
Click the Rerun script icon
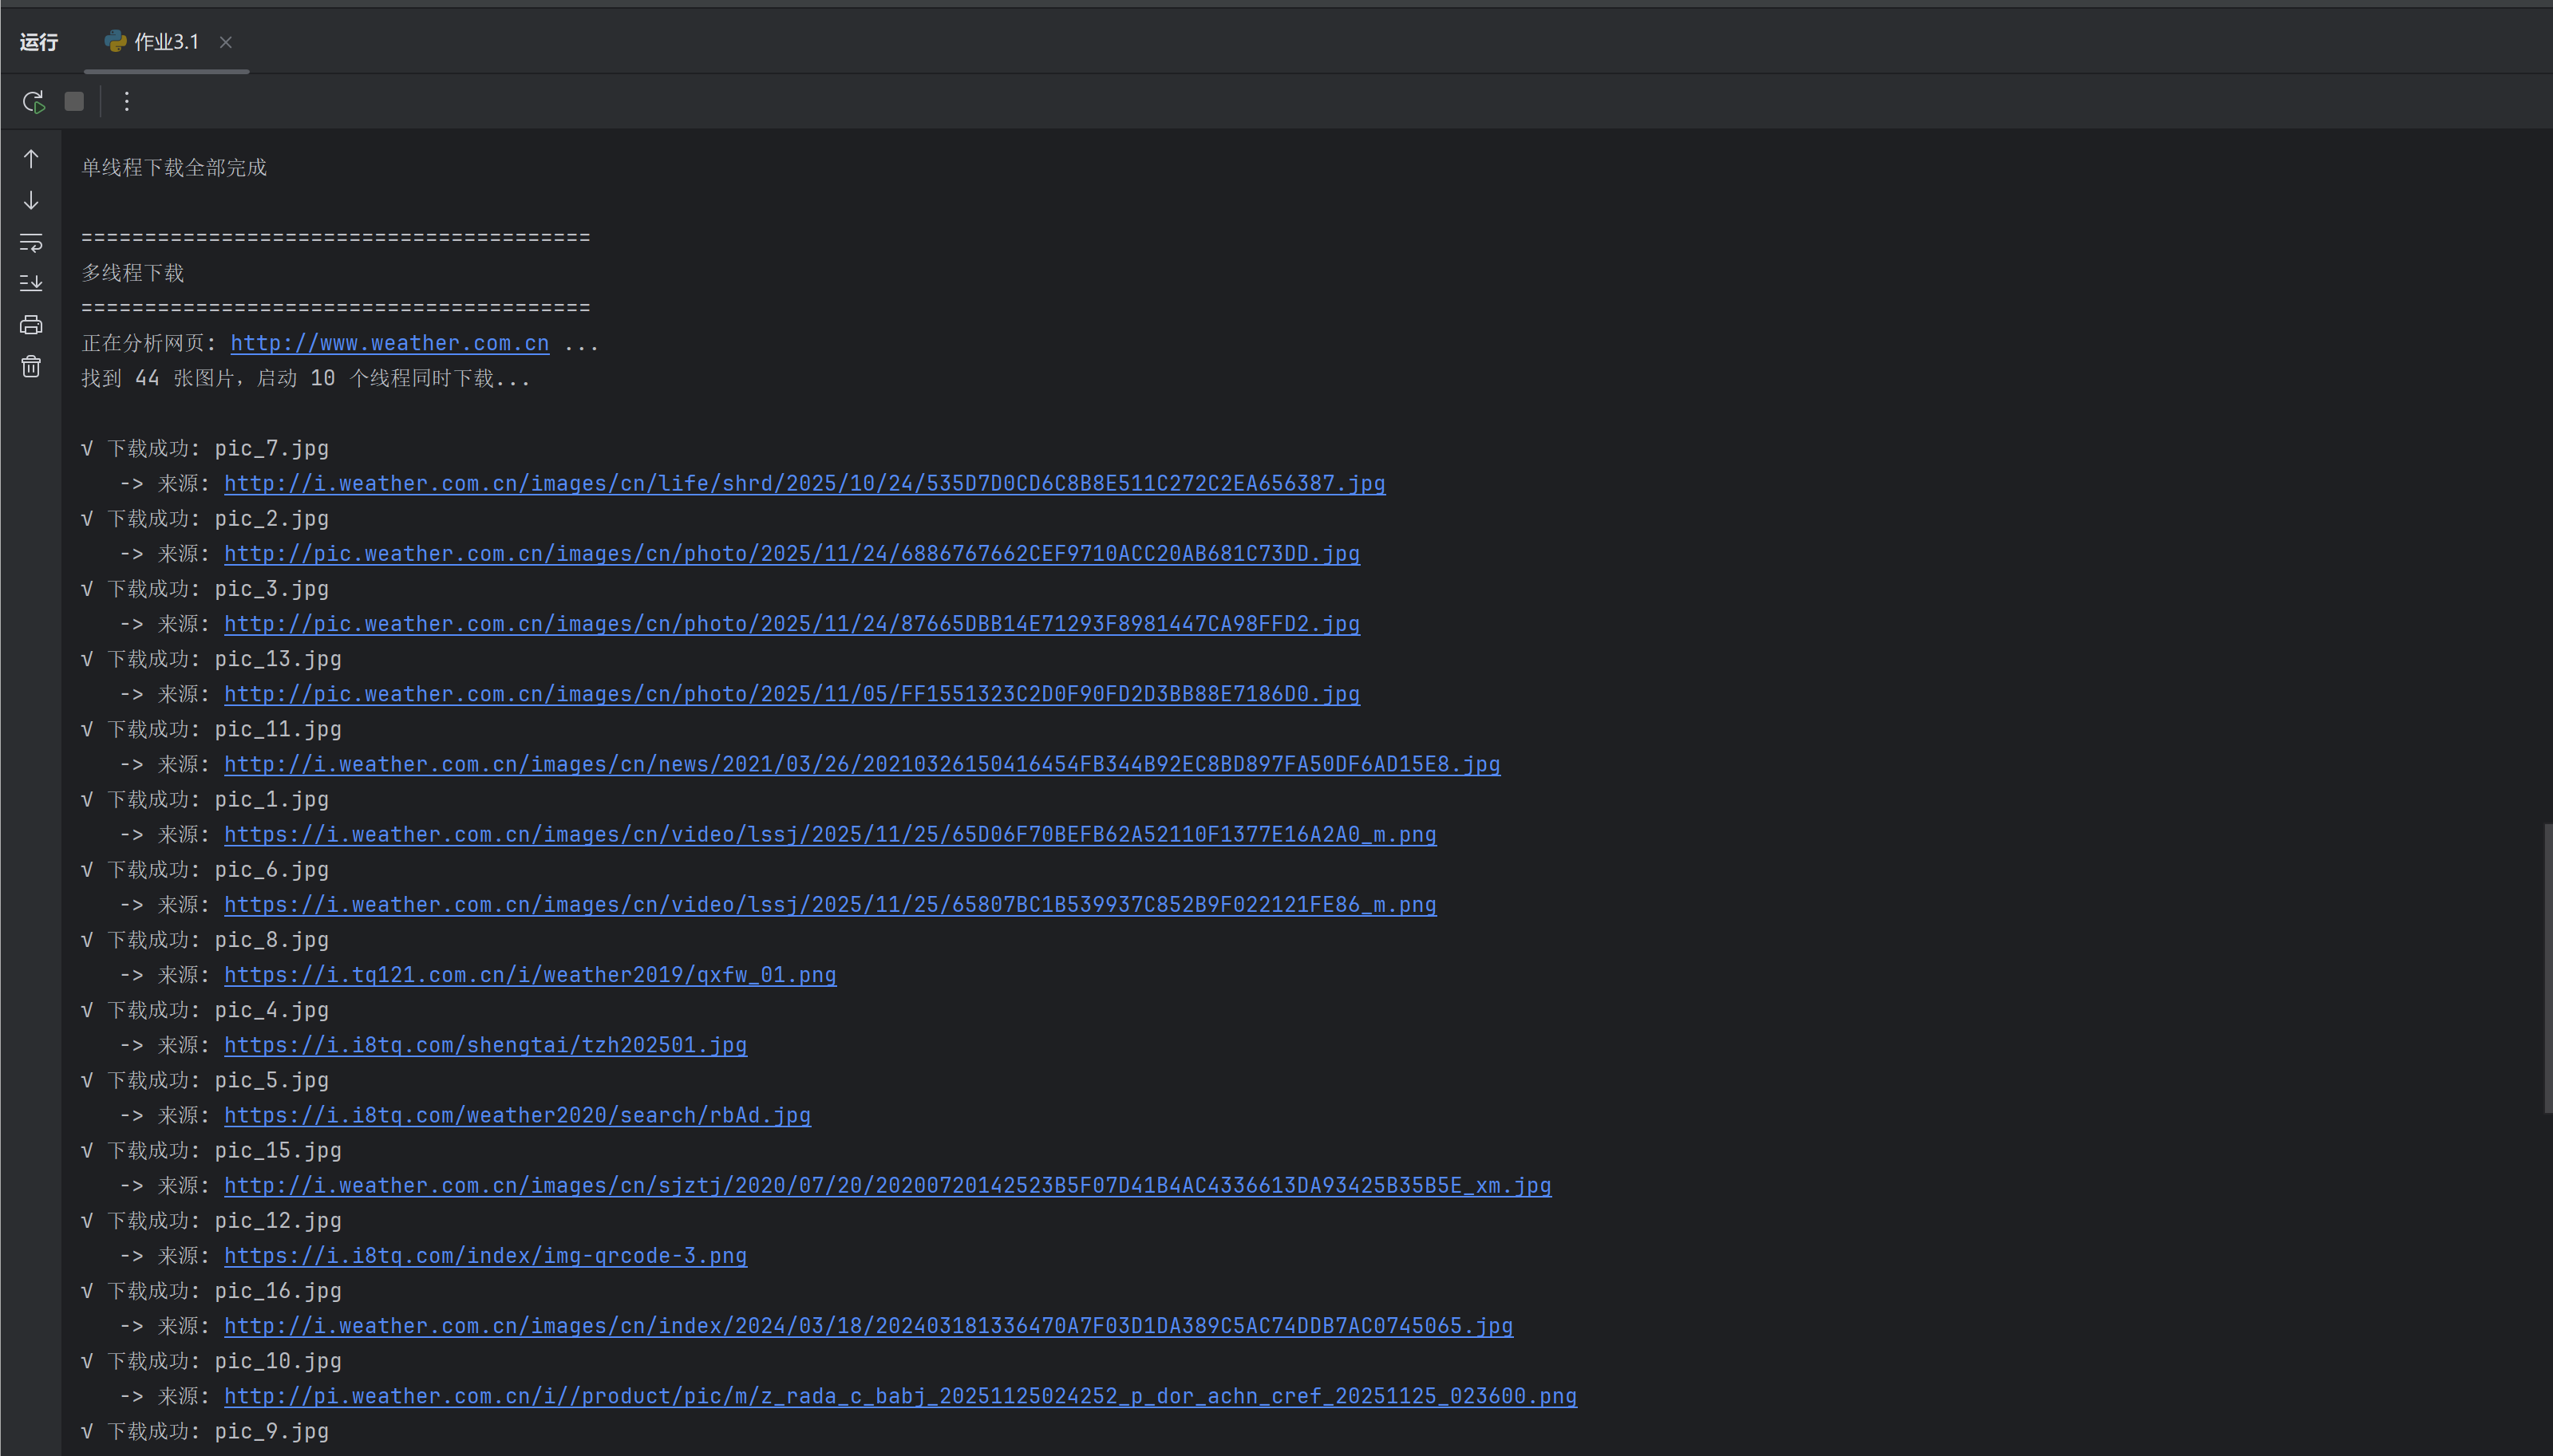(x=33, y=101)
